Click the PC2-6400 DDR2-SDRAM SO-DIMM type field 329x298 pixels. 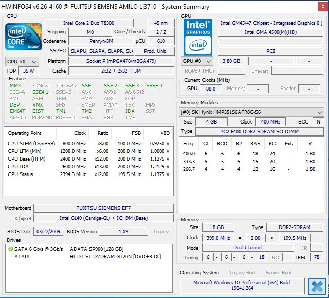click(x=259, y=131)
